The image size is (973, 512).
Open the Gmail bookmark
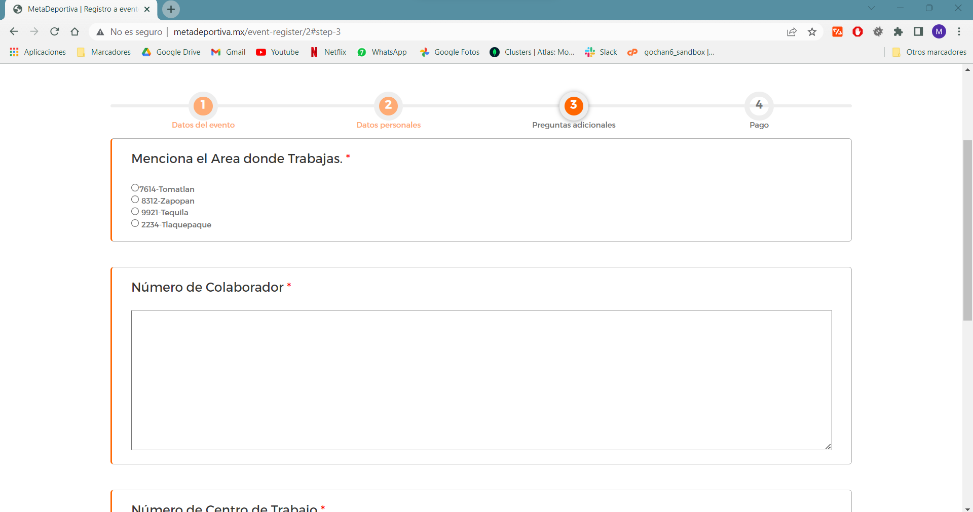coord(229,52)
